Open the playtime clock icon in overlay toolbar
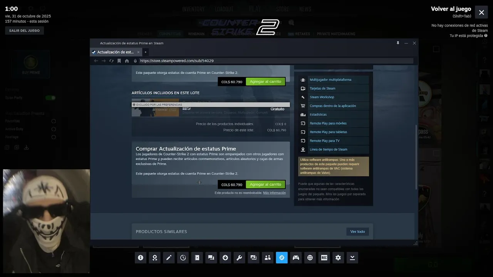The height and width of the screenshot is (277, 493). [183, 258]
